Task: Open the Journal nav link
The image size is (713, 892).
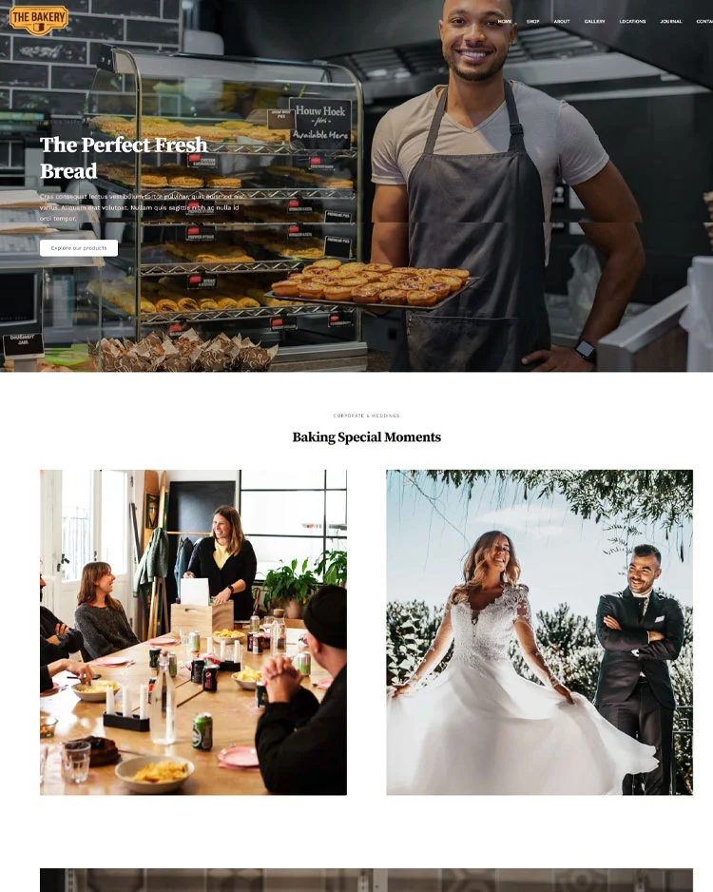Action: point(671,22)
